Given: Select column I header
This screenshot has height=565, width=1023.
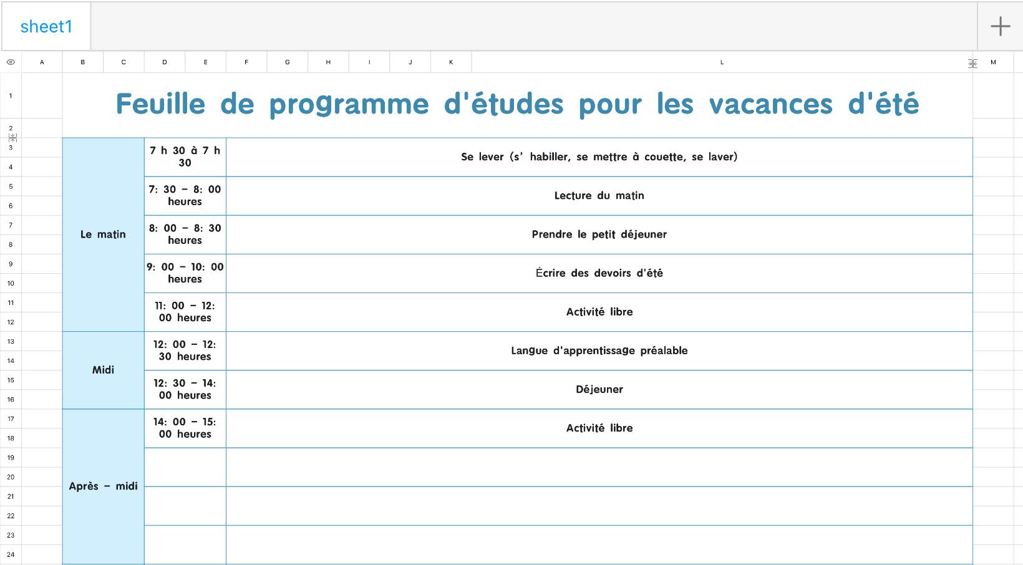Looking at the screenshot, I should point(369,62).
